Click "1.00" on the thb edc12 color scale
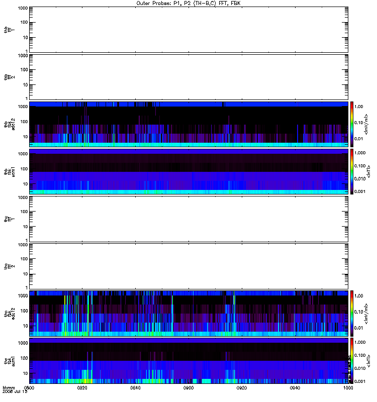 [358, 107]
